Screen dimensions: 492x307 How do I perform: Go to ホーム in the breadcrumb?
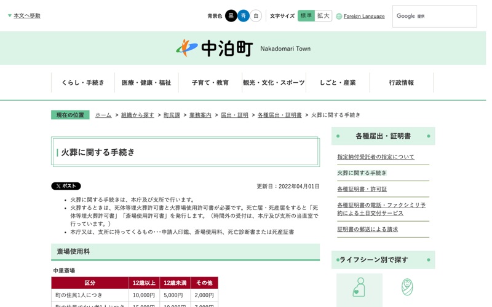[x=103, y=115]
